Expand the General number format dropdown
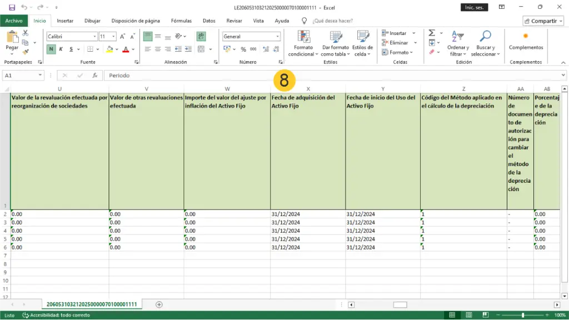This screenshot has height=320, width=569. (x=278, y=37)
